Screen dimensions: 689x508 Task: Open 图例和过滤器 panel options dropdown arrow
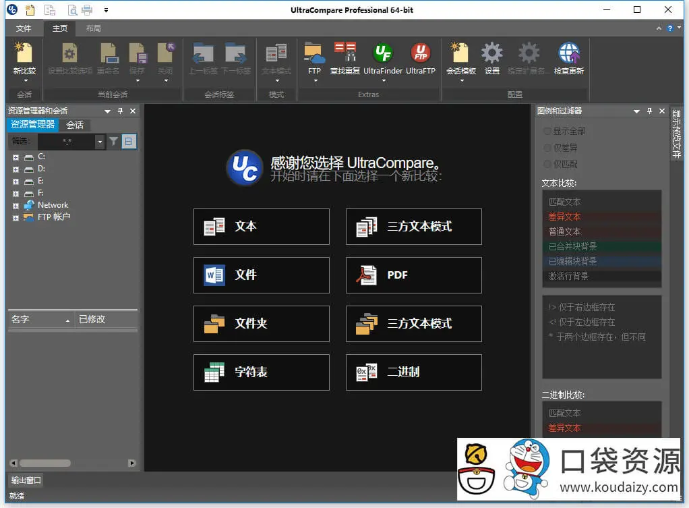(x=636, y=111)
